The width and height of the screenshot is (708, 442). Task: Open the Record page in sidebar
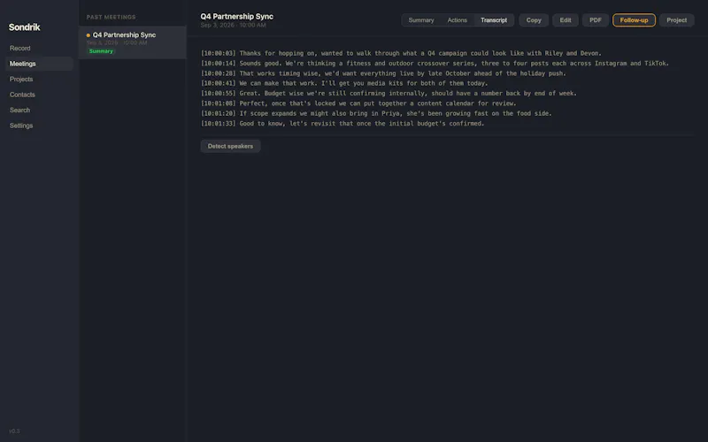pos(19,49)
